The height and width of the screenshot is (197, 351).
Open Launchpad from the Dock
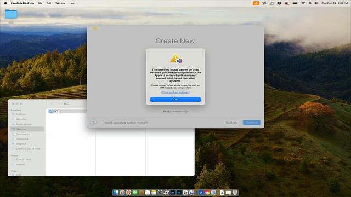tap(122, 193)
